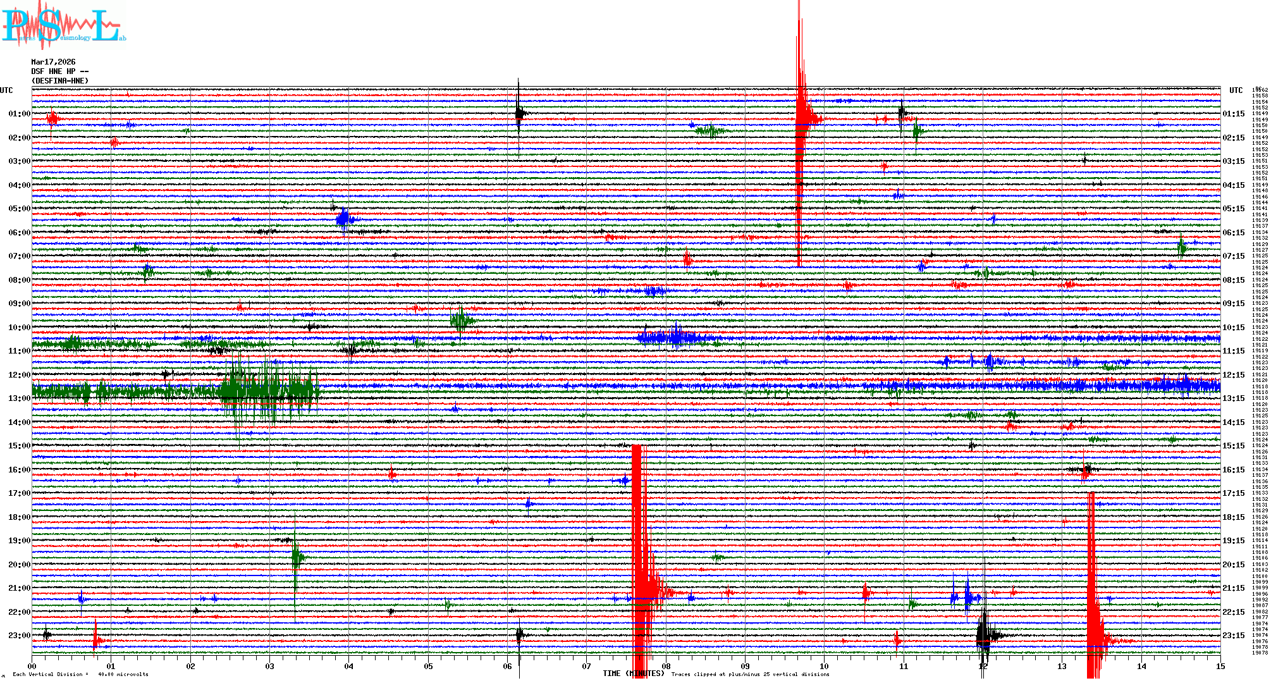Click the Mar17,2026 date label

tap(53, 62)
